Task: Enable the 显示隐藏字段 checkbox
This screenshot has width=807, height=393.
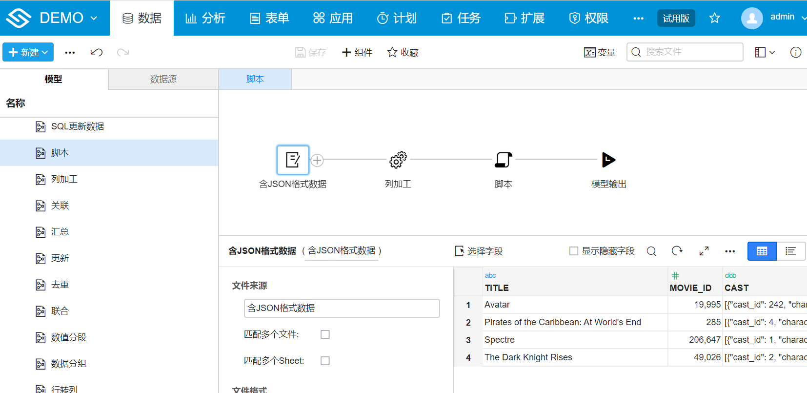Action: [x=574, y=251]
